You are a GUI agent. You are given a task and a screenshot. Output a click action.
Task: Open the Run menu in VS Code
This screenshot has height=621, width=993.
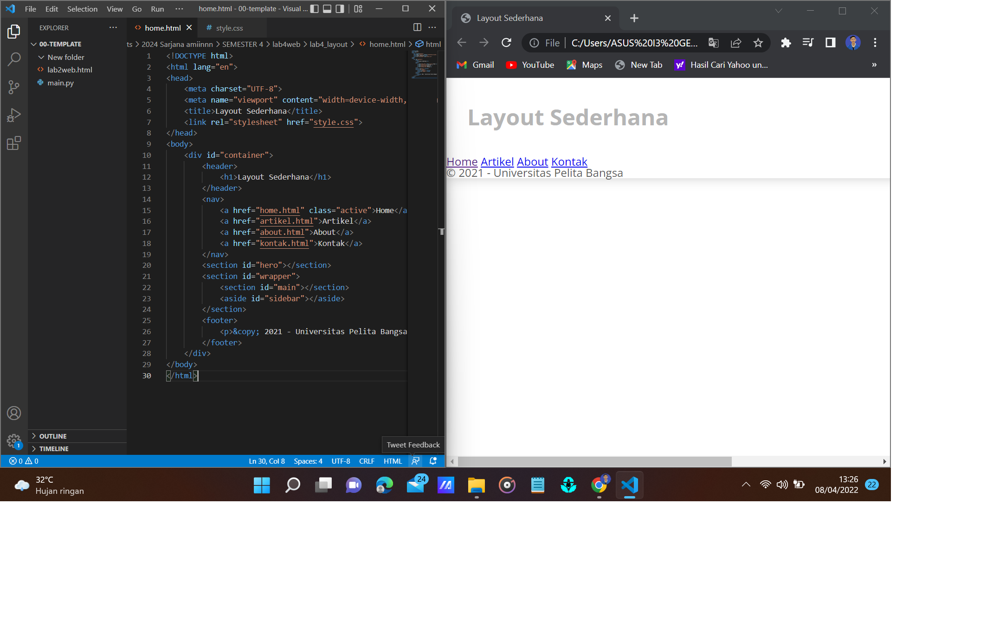tap(157, 9)
